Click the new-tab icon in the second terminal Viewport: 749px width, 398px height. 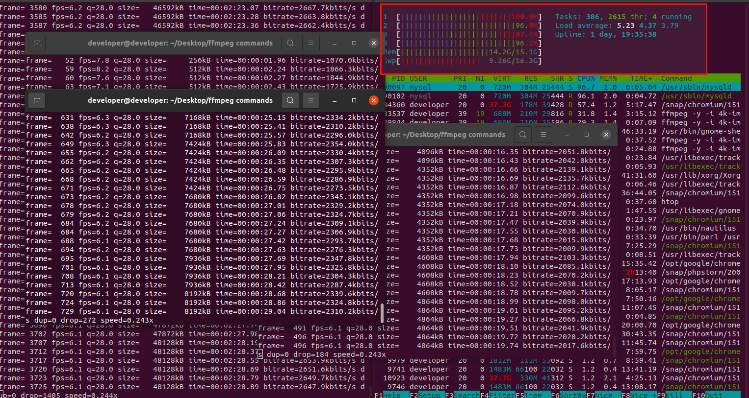36,100
